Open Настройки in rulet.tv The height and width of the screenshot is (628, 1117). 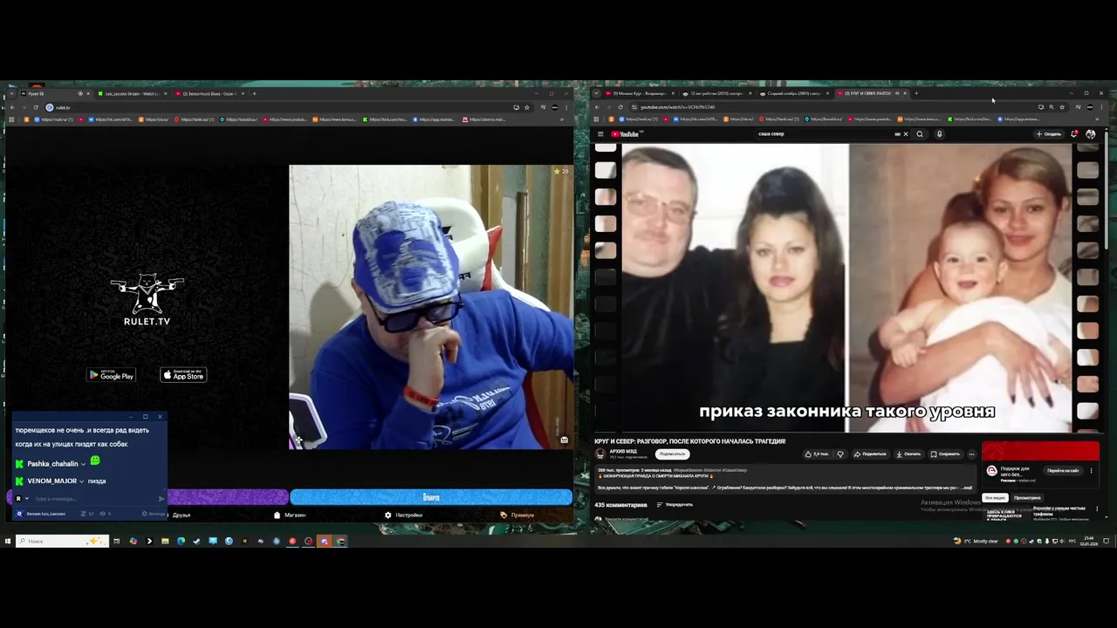point(404,515)
